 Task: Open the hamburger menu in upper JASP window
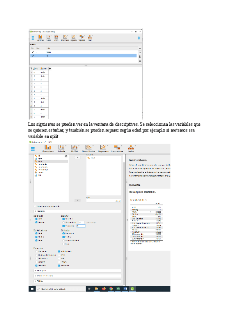click(x=33, y=38)
